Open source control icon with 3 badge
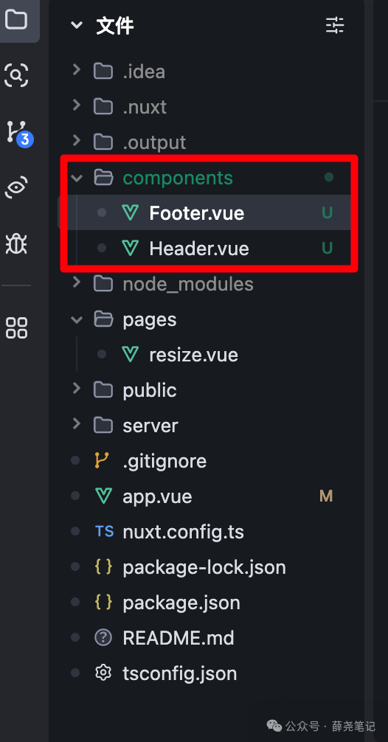The width and height of the screenshot is (388, 742). point(19,133)
